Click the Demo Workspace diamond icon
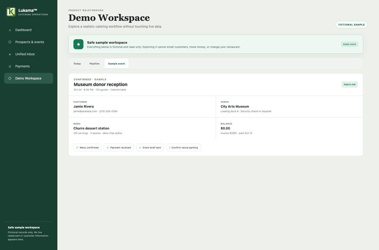This screenshot has height=250, width=379. (x=10, y=78)
